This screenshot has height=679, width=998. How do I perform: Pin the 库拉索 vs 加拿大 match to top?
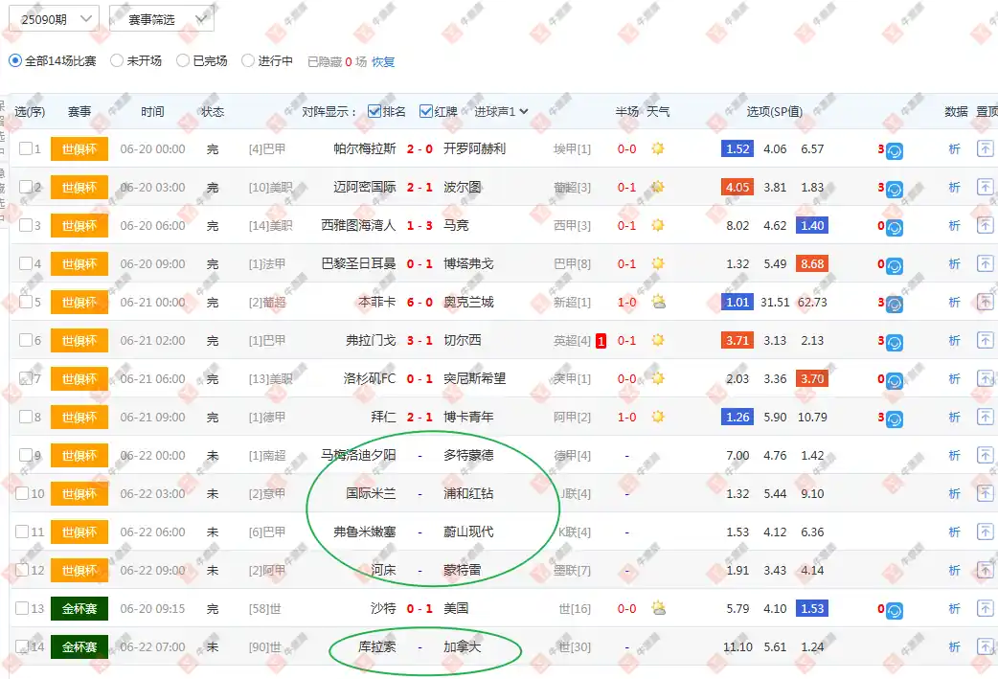pyautogui.click(x=985, y=646)
